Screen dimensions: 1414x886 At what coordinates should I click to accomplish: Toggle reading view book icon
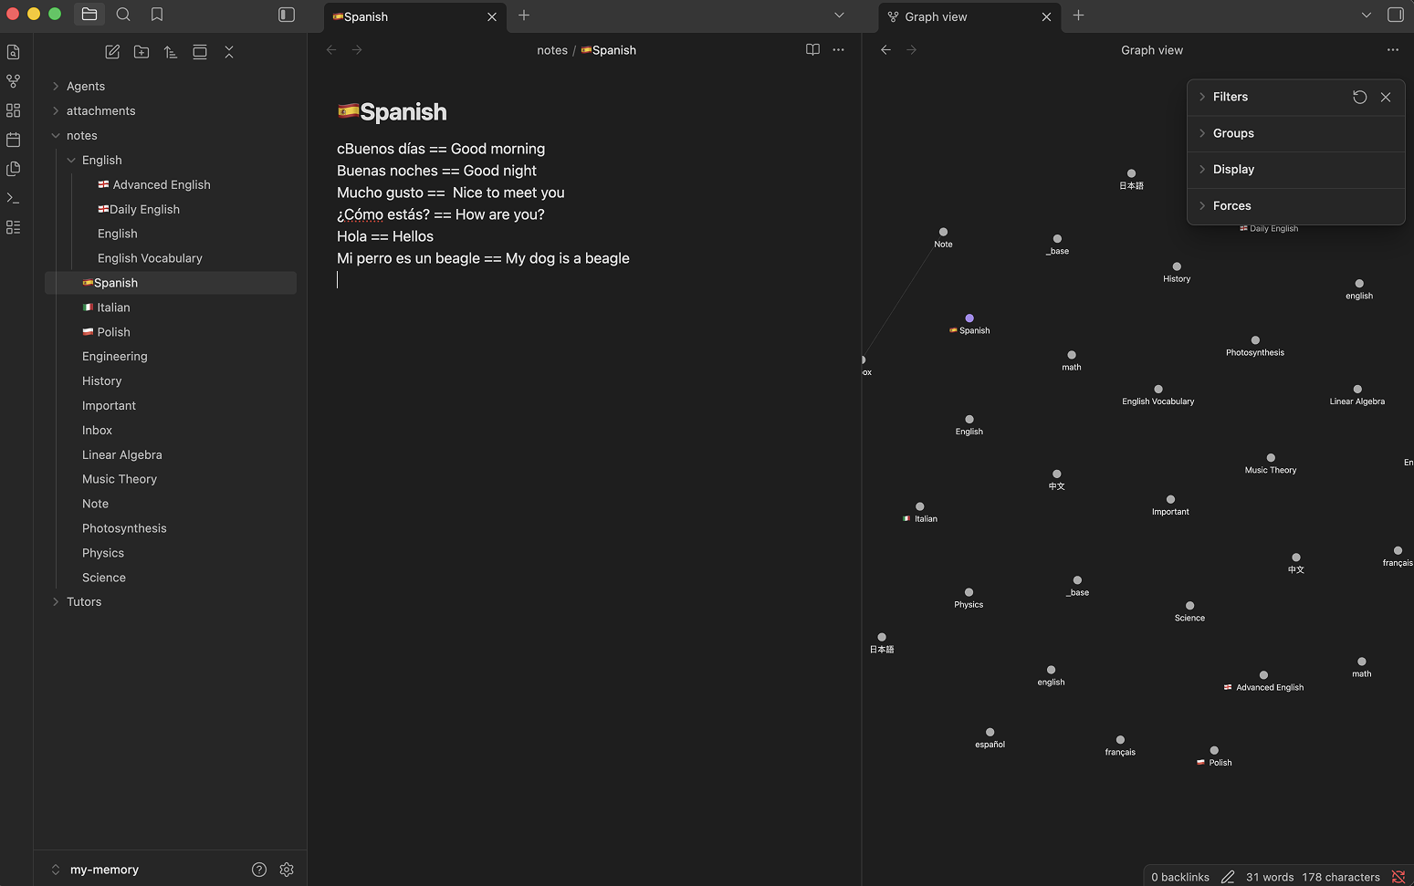click(x=812, y=50)
